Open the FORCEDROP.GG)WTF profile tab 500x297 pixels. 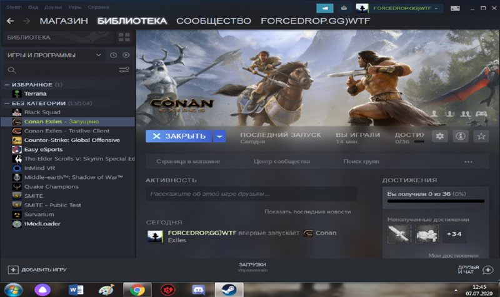point(316,21)
